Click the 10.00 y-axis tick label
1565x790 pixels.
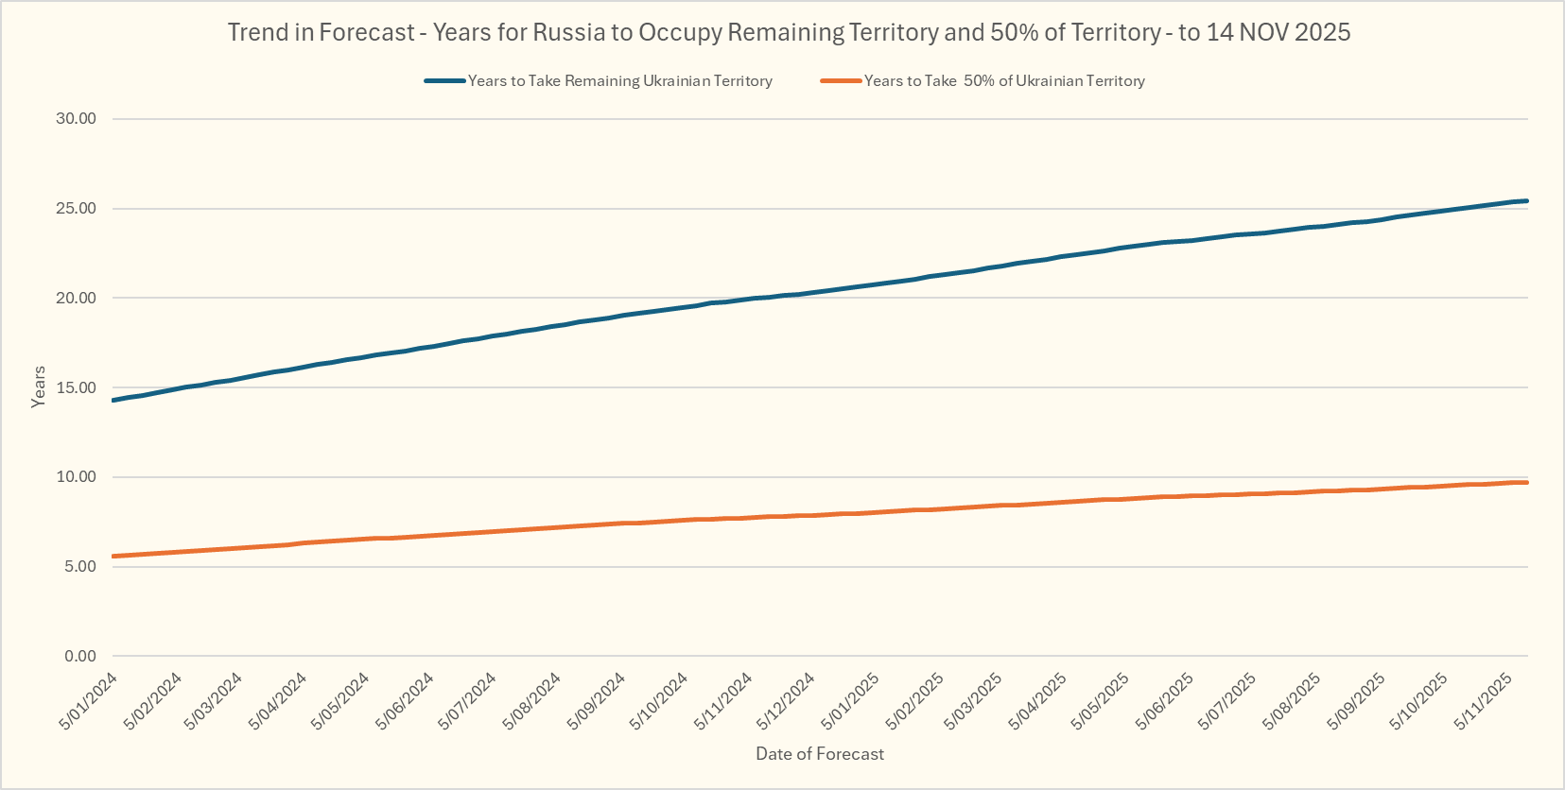pos(76,477)
